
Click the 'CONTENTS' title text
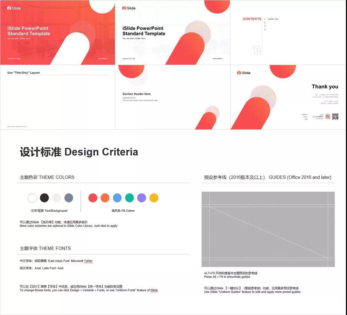pos(252,19)
